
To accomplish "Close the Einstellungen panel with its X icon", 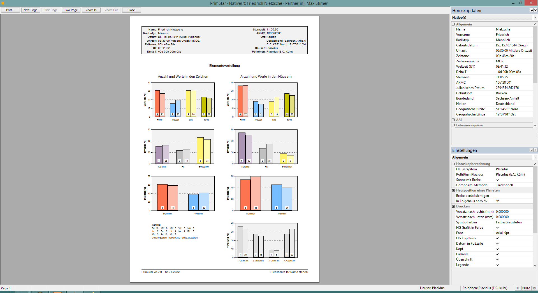I will click(x=535, y=150).
